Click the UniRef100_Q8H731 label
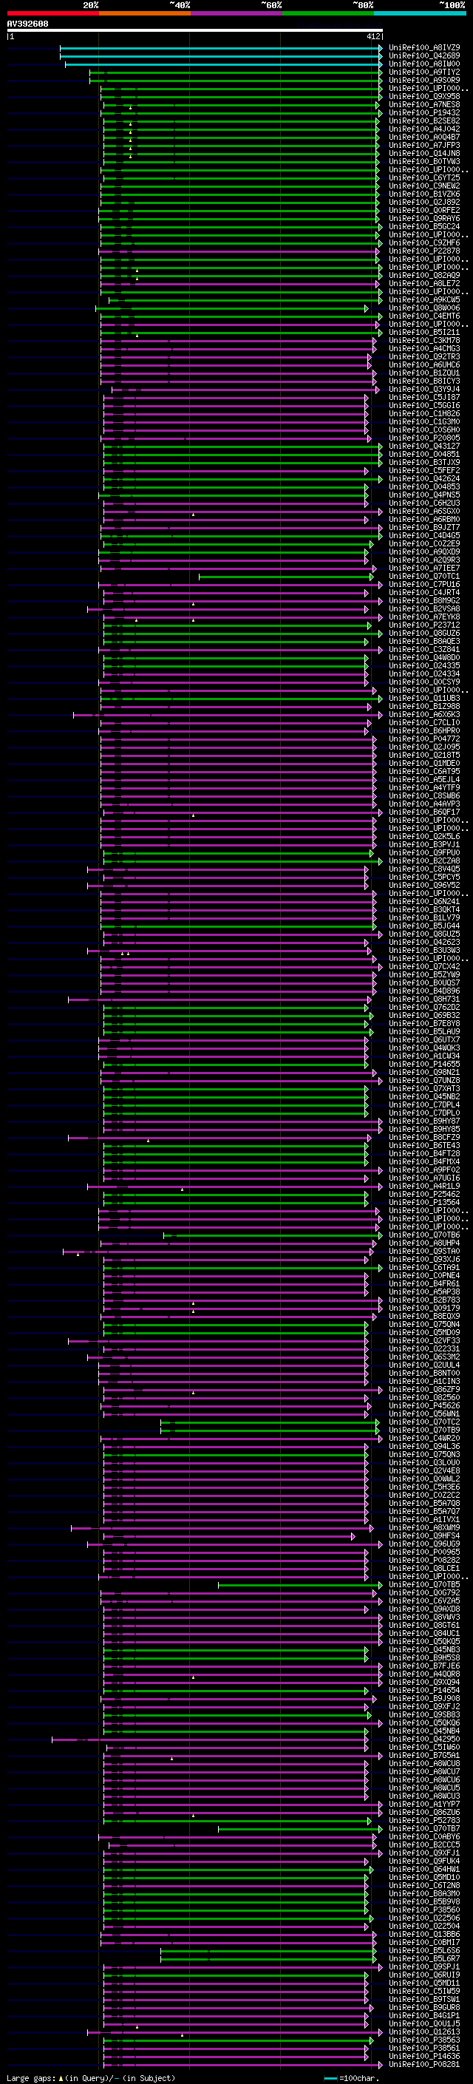 424,999
